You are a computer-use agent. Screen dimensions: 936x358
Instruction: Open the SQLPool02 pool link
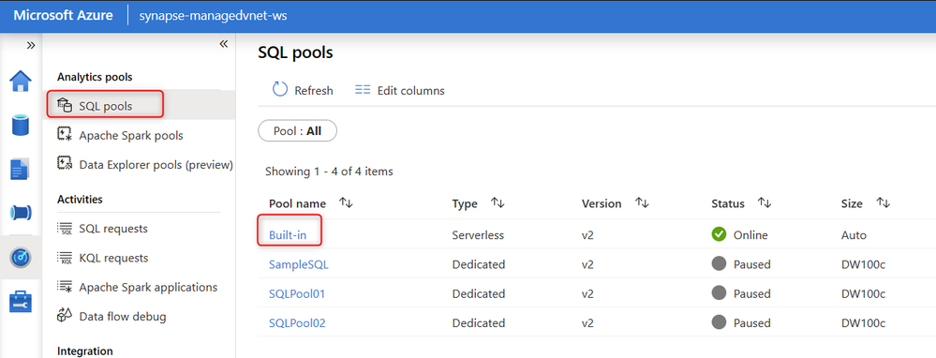click(297, 323)
